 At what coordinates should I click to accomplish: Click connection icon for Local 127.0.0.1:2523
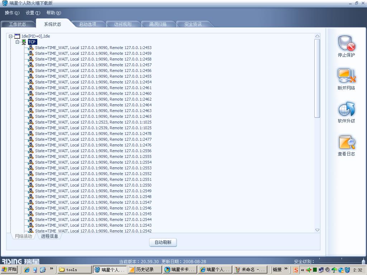tap(31, 122)
